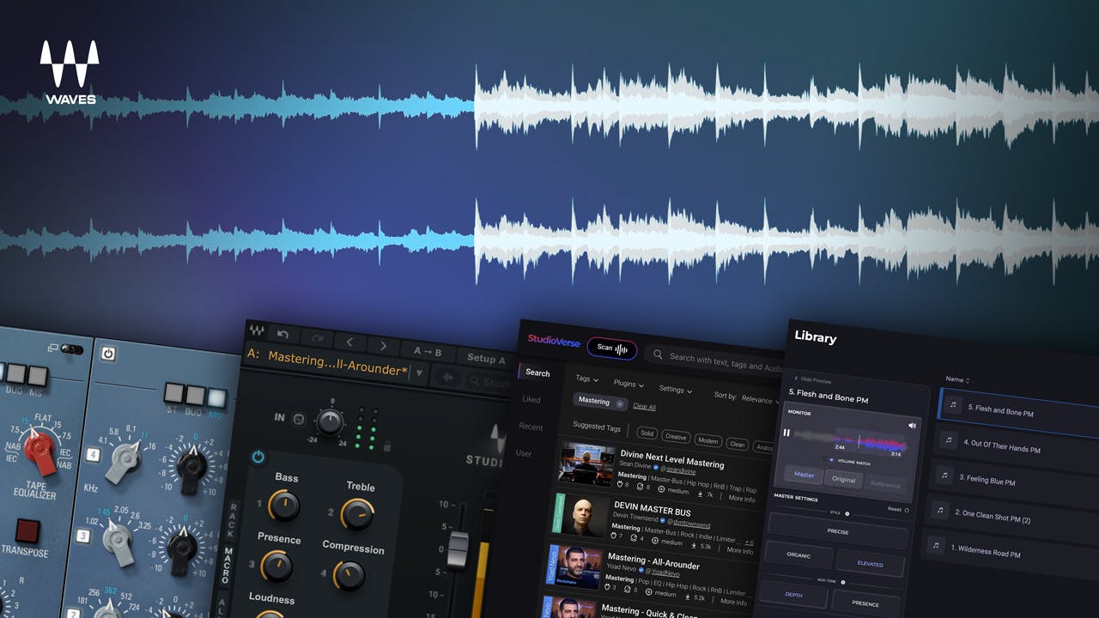Open the Tags dropdown
Screen dimensions: 1099x618
[587, 379]
